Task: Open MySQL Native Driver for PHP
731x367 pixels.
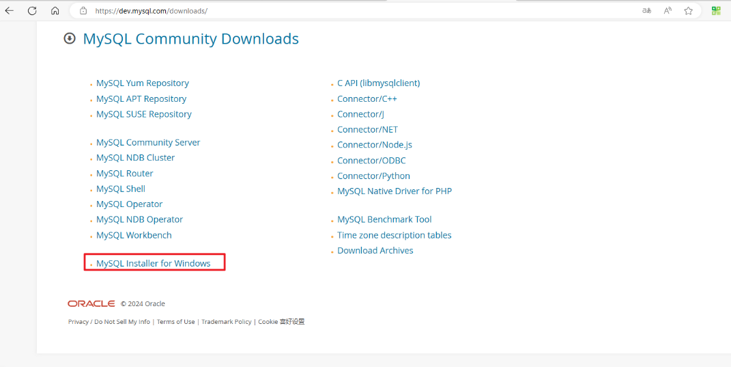Action: click(x=395, y=191)
